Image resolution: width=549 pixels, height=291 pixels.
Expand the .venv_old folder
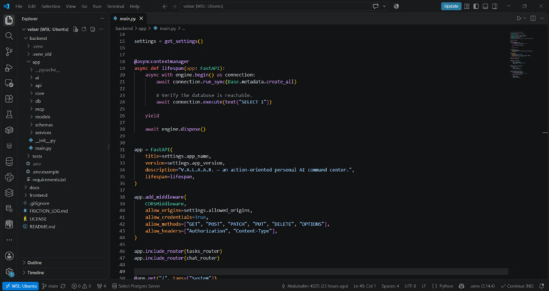[x=42, y=54]
